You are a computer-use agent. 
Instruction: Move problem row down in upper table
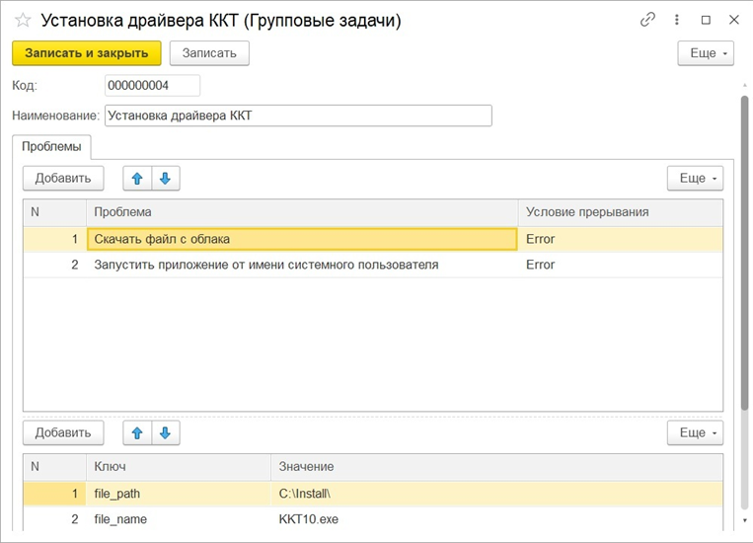[x=165, y=179]
